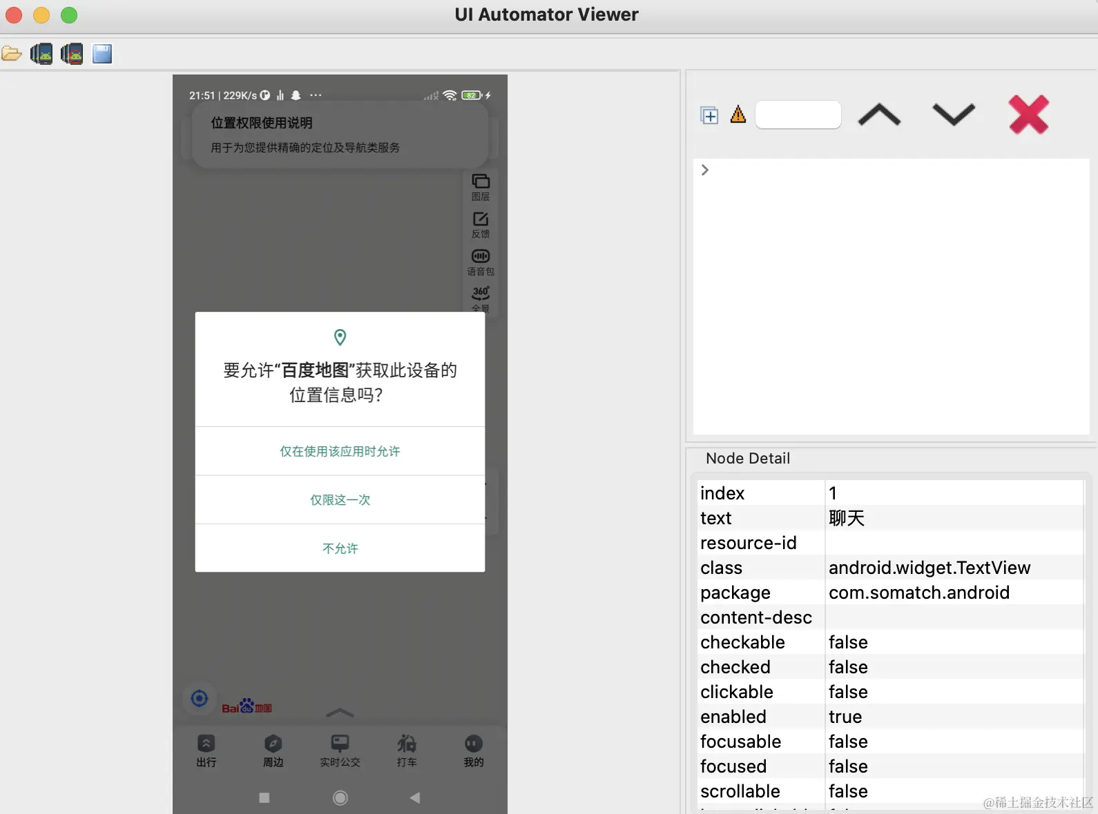The width and height of the screenshot is (1098, 814).
Task: Click the 反馈 feedback icon
Action: coord(481,225)
